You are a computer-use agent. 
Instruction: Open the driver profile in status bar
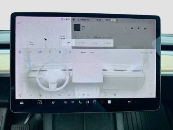point(84,19)
